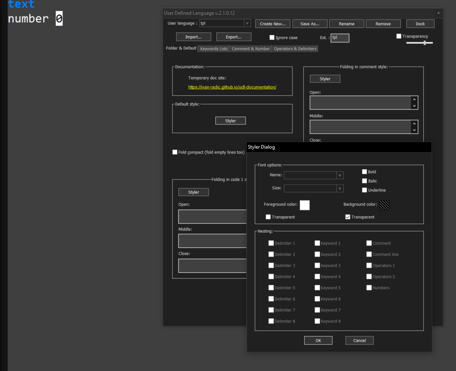456x371 pixels.
Task: Uncheck background Transparent checkbox
Action: coord(348,217)
